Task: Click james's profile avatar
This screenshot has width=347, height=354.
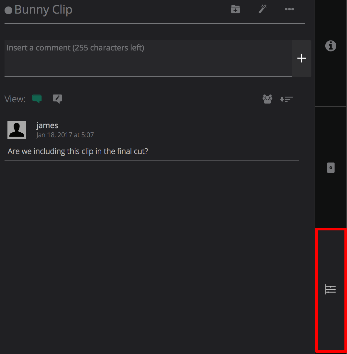Action: [17, 130]
